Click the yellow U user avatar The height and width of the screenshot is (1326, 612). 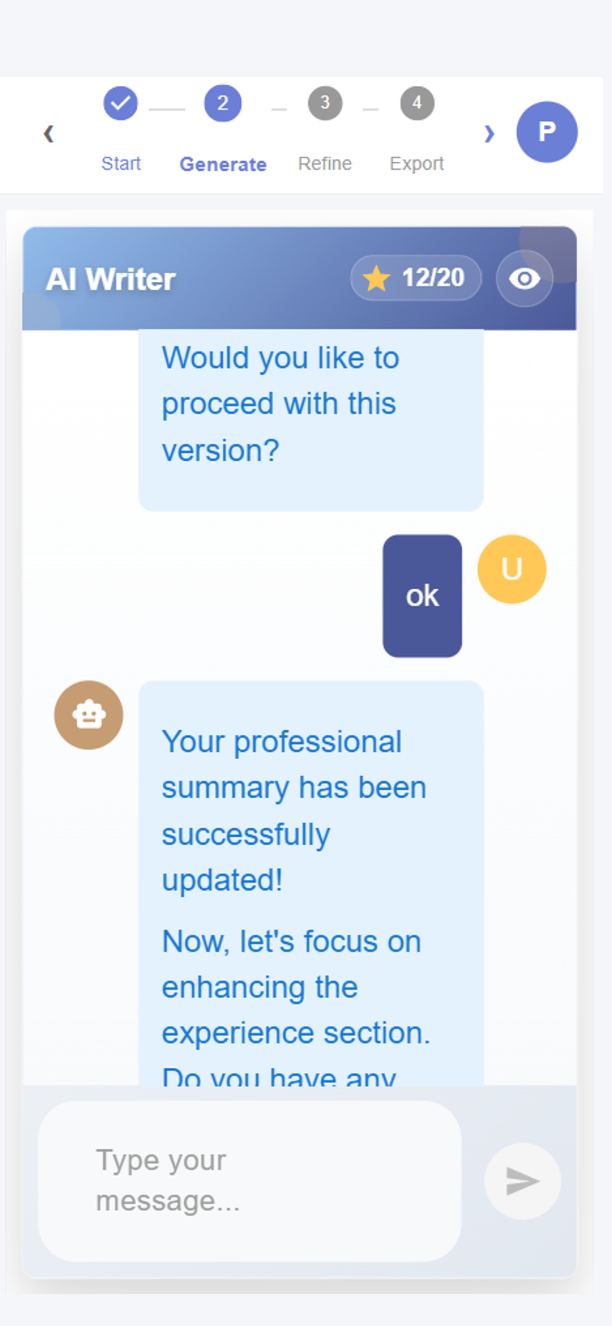click(x=511, y=569)
